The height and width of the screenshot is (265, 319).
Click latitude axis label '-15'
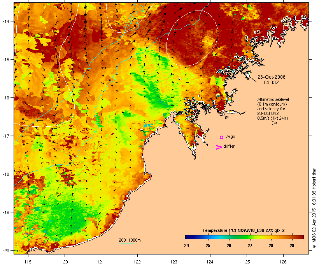(5, 59)
